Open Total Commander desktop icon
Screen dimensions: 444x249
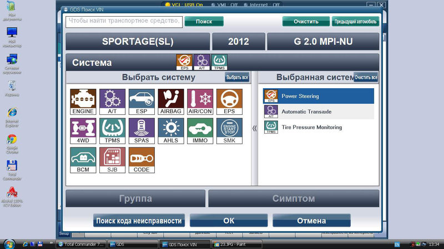pyautogui.click(x=12, y=170)
